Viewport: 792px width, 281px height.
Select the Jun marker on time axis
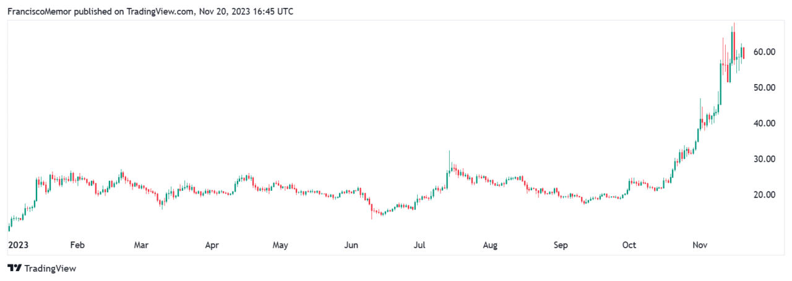(351, 245)
